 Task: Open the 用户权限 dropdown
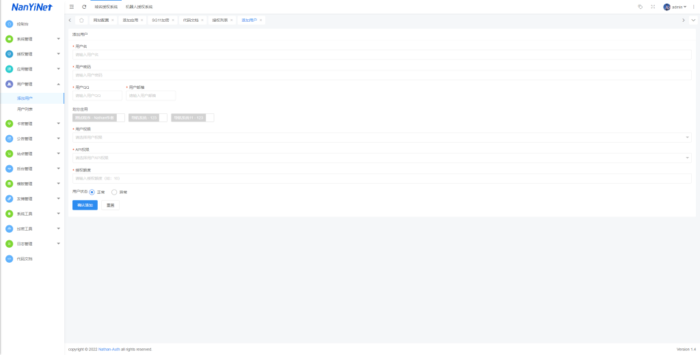[x=381, y=137]
